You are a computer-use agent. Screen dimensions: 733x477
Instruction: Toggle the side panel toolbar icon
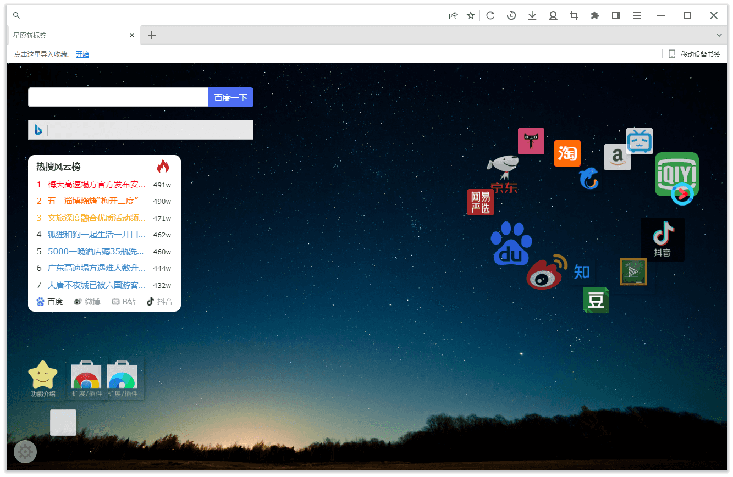pyautogui.click(x=616, y=15)
